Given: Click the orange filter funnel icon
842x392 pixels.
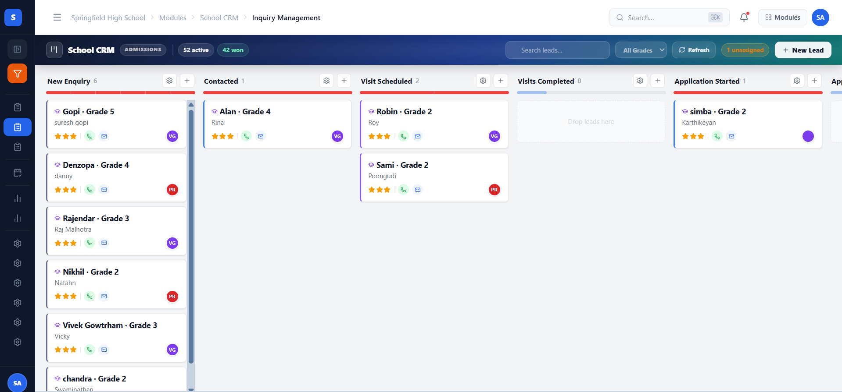Looking at the screenshot, I should tap(18, 73).
